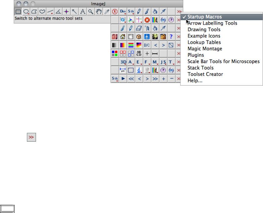The width and height of the screenshot is (263, 213).
Task: Click the B/C brightness contrast tool
Action: pyautogui.click(x=147, y=45)
